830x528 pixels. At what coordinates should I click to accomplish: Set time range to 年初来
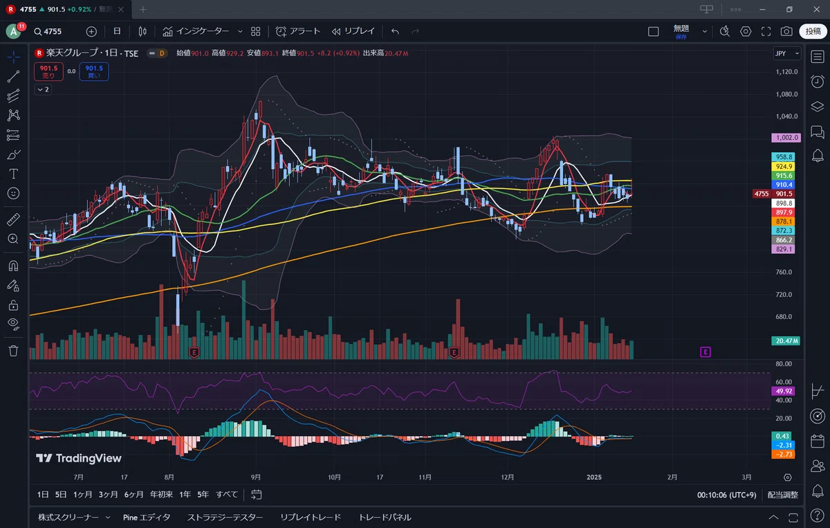point(160,494)
